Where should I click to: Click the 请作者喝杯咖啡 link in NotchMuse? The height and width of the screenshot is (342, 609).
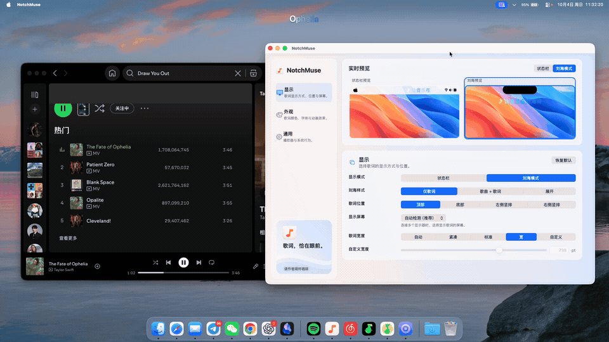pos(296,269)
